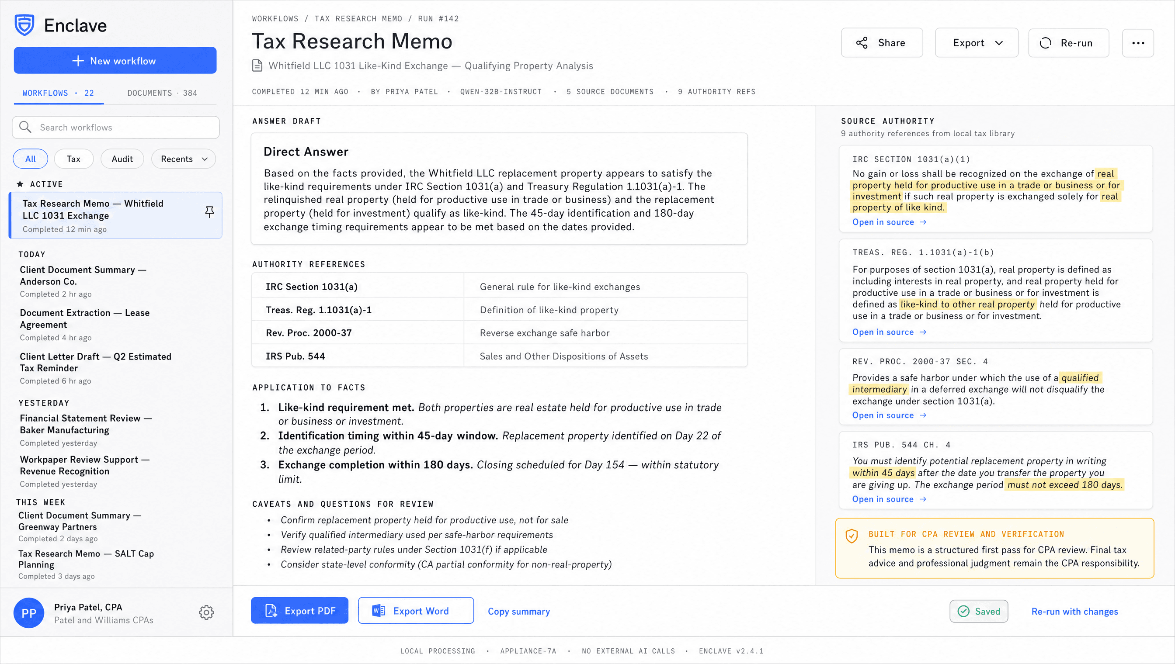Click the Export Word button
The image size is (1175, 664).
tap(416, 611)
